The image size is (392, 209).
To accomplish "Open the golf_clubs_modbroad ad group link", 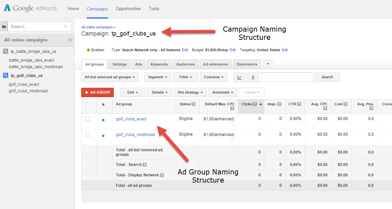I will (135, 135).
